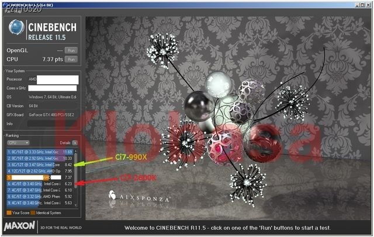The image size is (374, 237).
Task: Click the Your Score orange legend swatch
Action: tap(9, 213)
